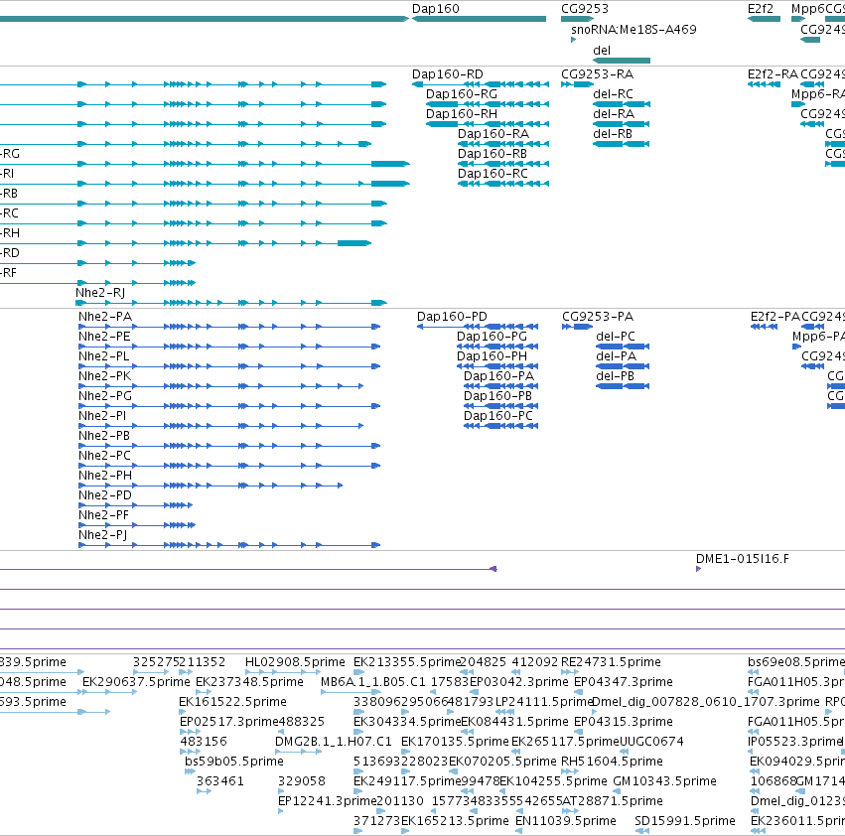Image resolution: width=845 pixels, height=836 pixels.
Task: Click the DME1-015I16.F clone label
Action: click(743, 559)
